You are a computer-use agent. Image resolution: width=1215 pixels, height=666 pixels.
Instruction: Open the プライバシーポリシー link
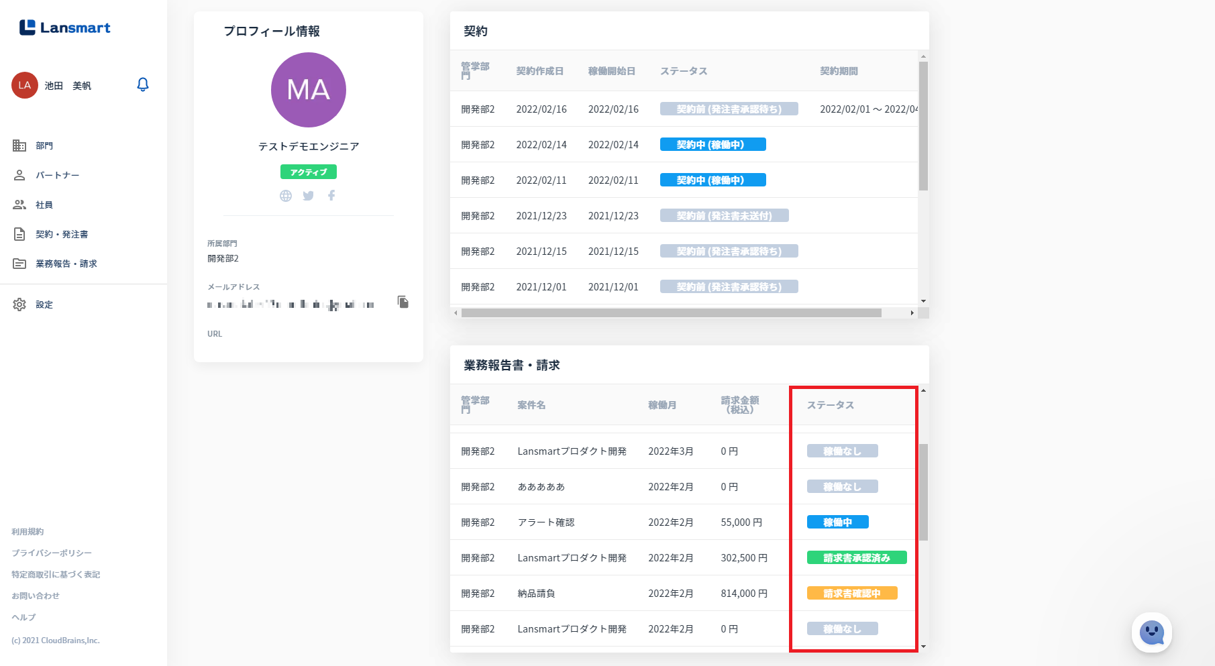[x=52, y=553]
